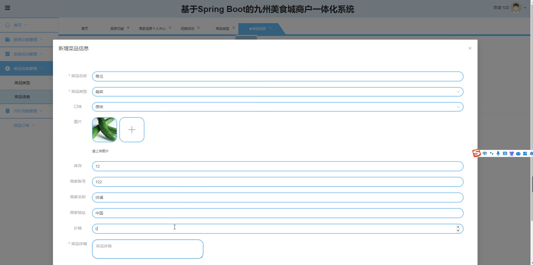
Task: Toggle Chinese/English mode on IME bar
Action: coord(485,153)
